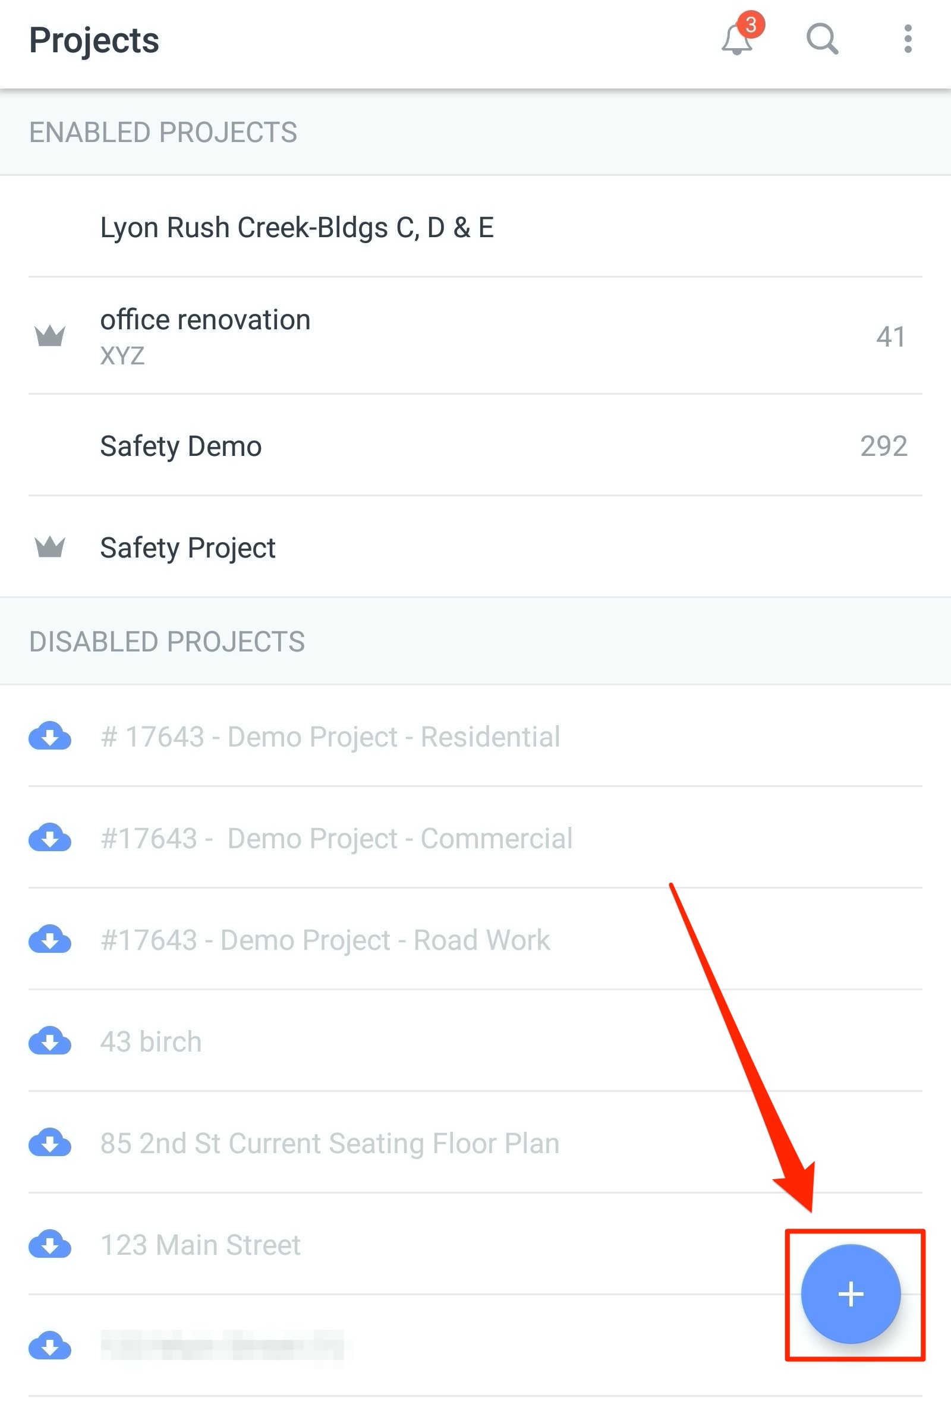Tap the cloud icon beside 123 Main Street
This screenshot has width=951, height=1401.
(50, 1245)
